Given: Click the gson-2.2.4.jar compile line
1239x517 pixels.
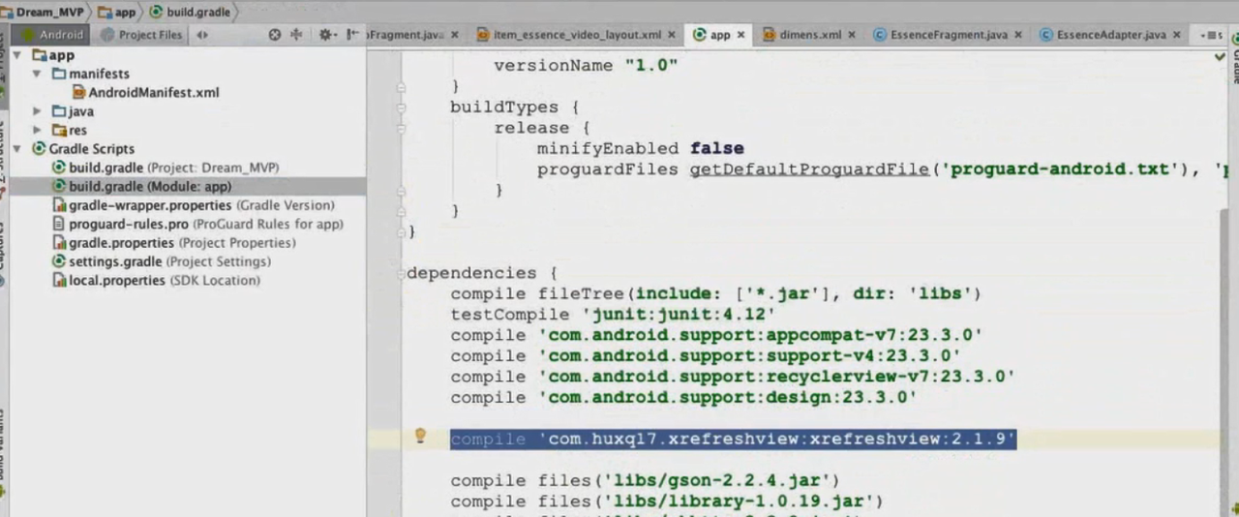Looking at the screenshot, I should [x=645, y=481].
